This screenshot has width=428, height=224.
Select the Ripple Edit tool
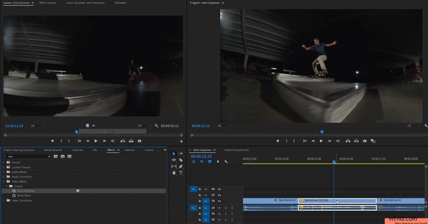[174, 160]
